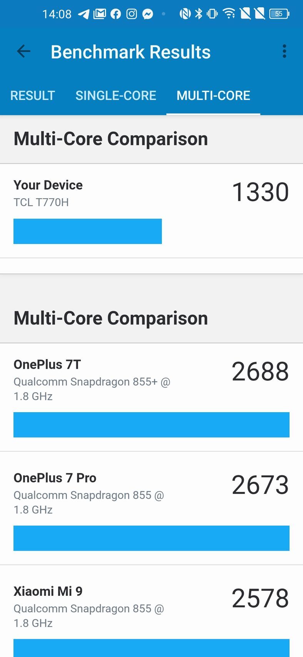Tap the Facebook notification icon

click(115, 14)
